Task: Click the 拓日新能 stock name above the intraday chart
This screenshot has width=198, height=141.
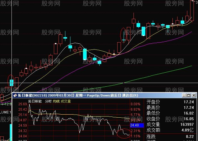Action: (35, 101)
